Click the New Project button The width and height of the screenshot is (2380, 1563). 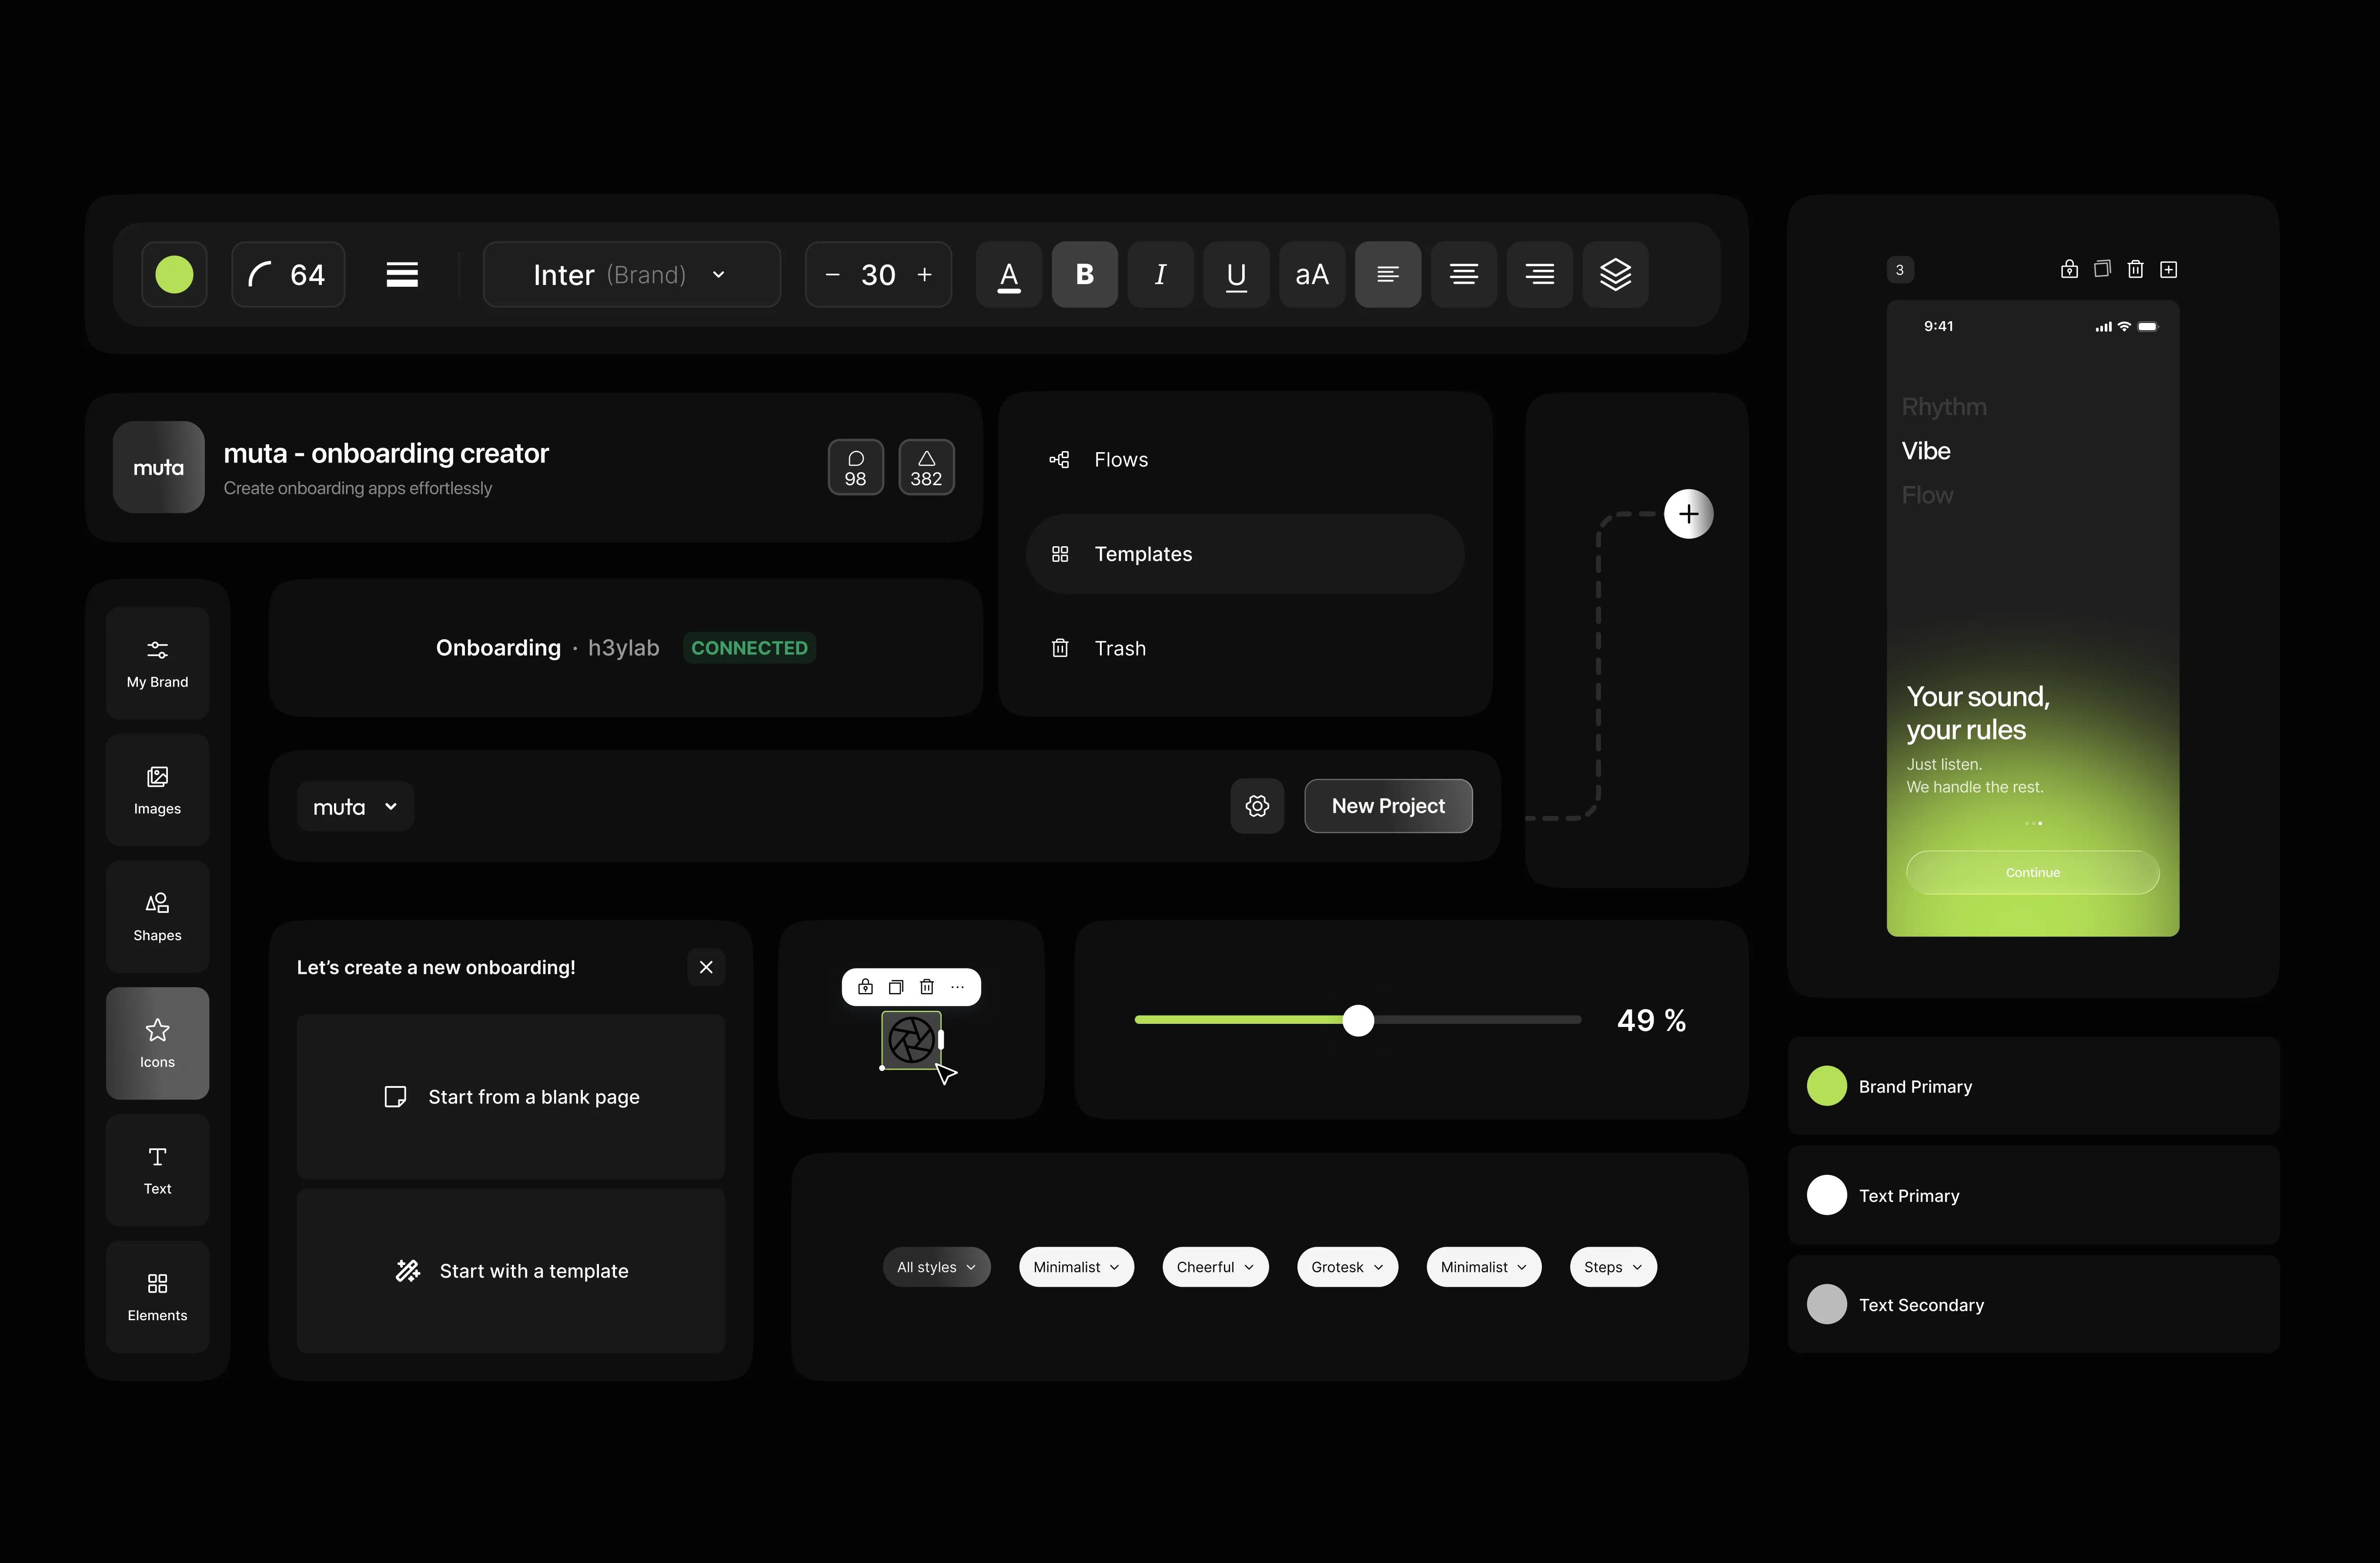(x=1387, y=805)
